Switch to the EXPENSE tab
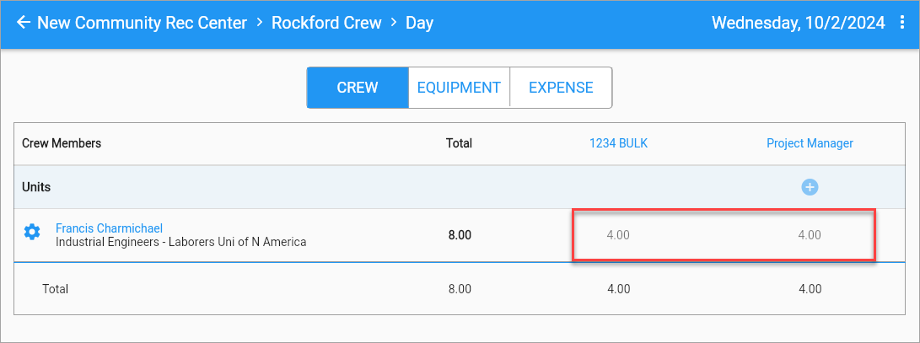 (561, 88)
